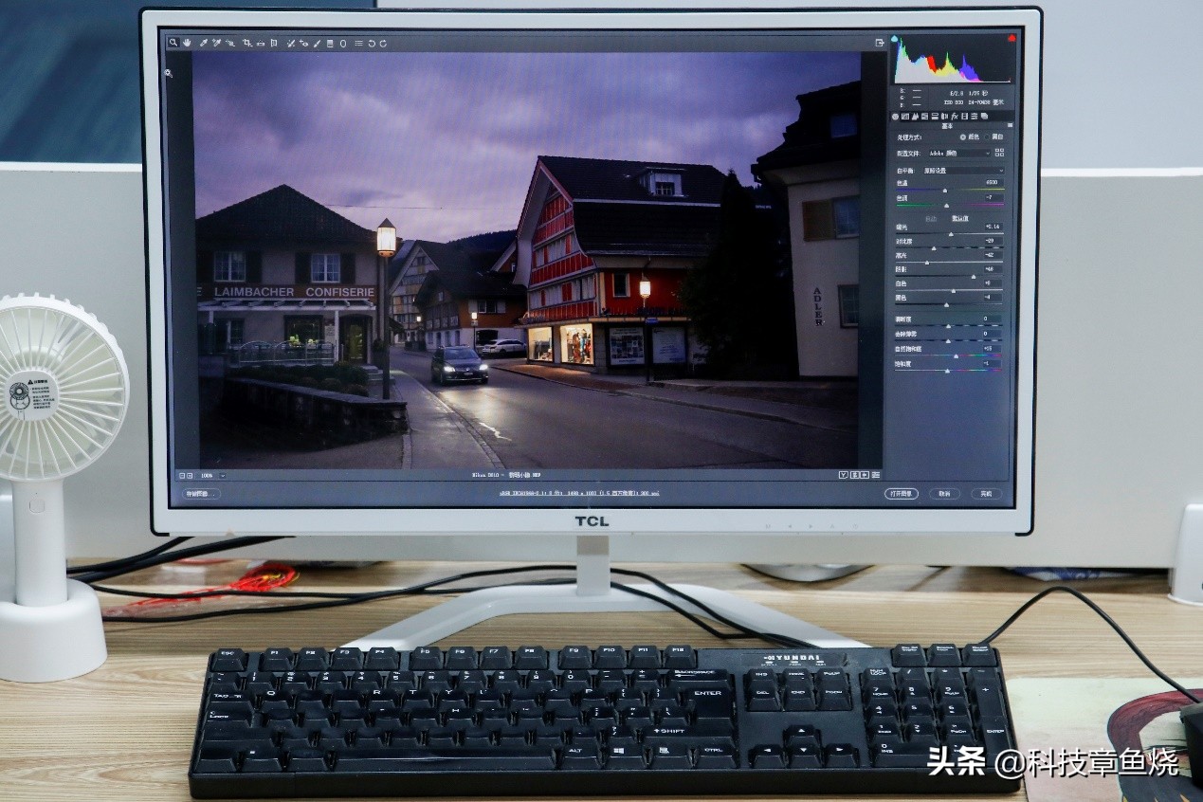Switch to the HSL Adjustments panel tab
1203x802 pixels.
pyautogui.click(x=924, y=116)
